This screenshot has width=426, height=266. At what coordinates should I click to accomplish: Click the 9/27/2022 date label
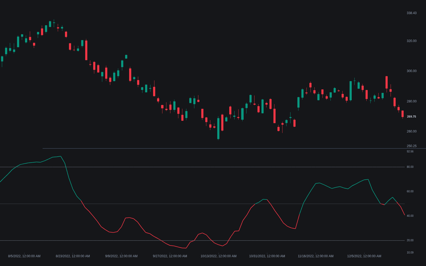point(170,256)
